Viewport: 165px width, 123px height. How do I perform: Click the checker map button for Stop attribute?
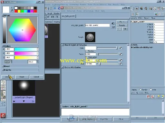tap(121, 64)
